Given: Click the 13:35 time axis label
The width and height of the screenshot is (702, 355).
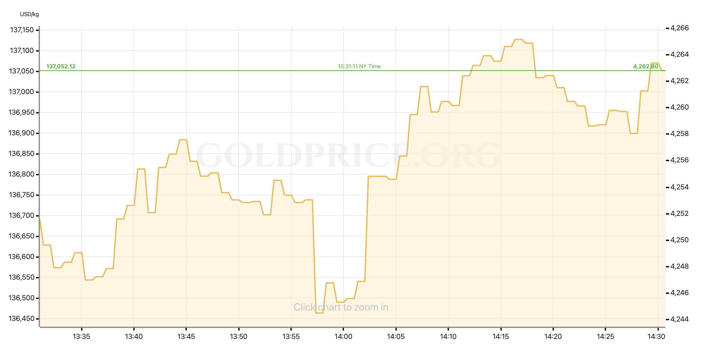Looking at the screenshot, I should 81,337.
